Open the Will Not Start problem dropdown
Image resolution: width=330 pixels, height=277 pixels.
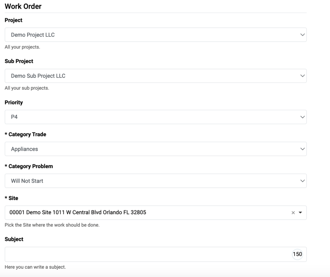(156, 181)
